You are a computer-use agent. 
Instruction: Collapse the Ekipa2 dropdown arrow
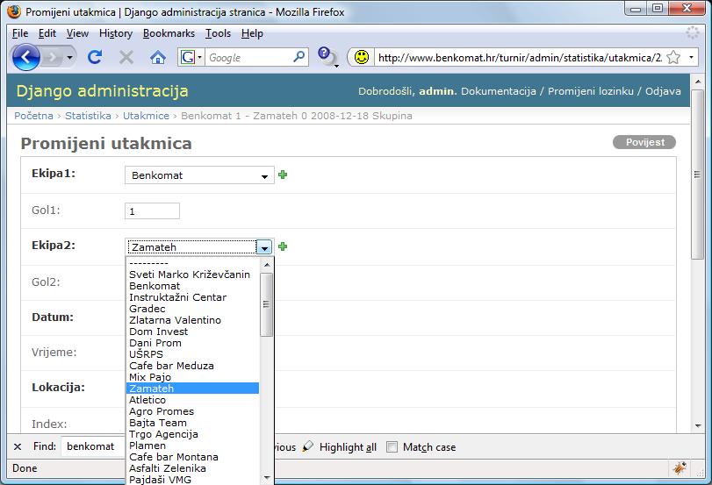(264, 247)
